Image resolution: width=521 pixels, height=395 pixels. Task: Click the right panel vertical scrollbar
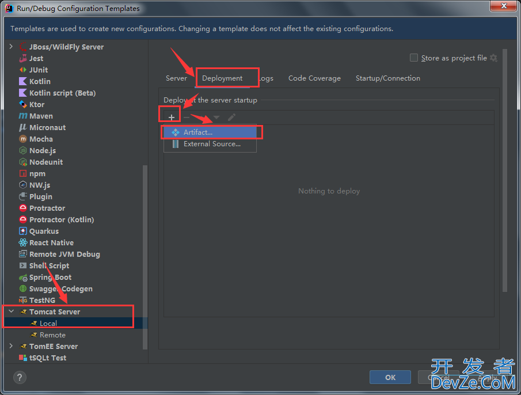505,170
